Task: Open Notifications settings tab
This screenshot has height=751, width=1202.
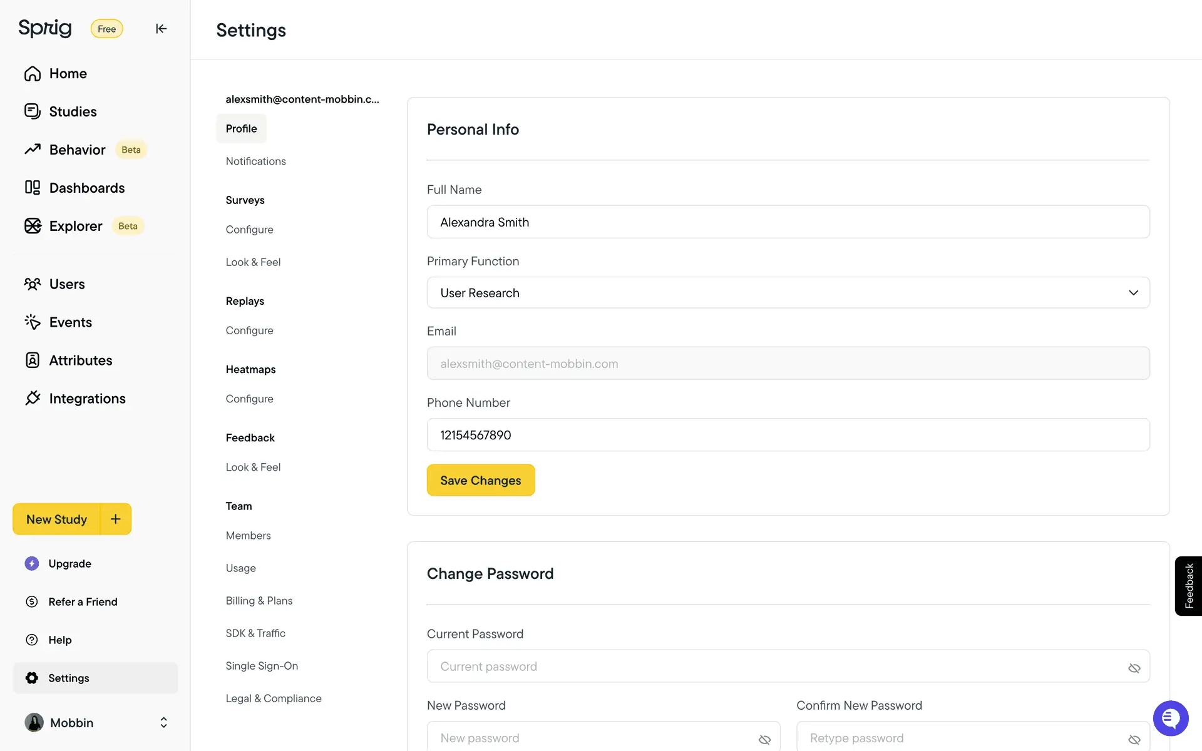Action: coord(255,161)
